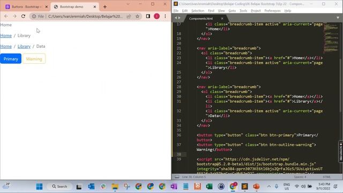Click the Library link in third breadcrumb
Screen dimensions: 343x193
coord(24,47)
